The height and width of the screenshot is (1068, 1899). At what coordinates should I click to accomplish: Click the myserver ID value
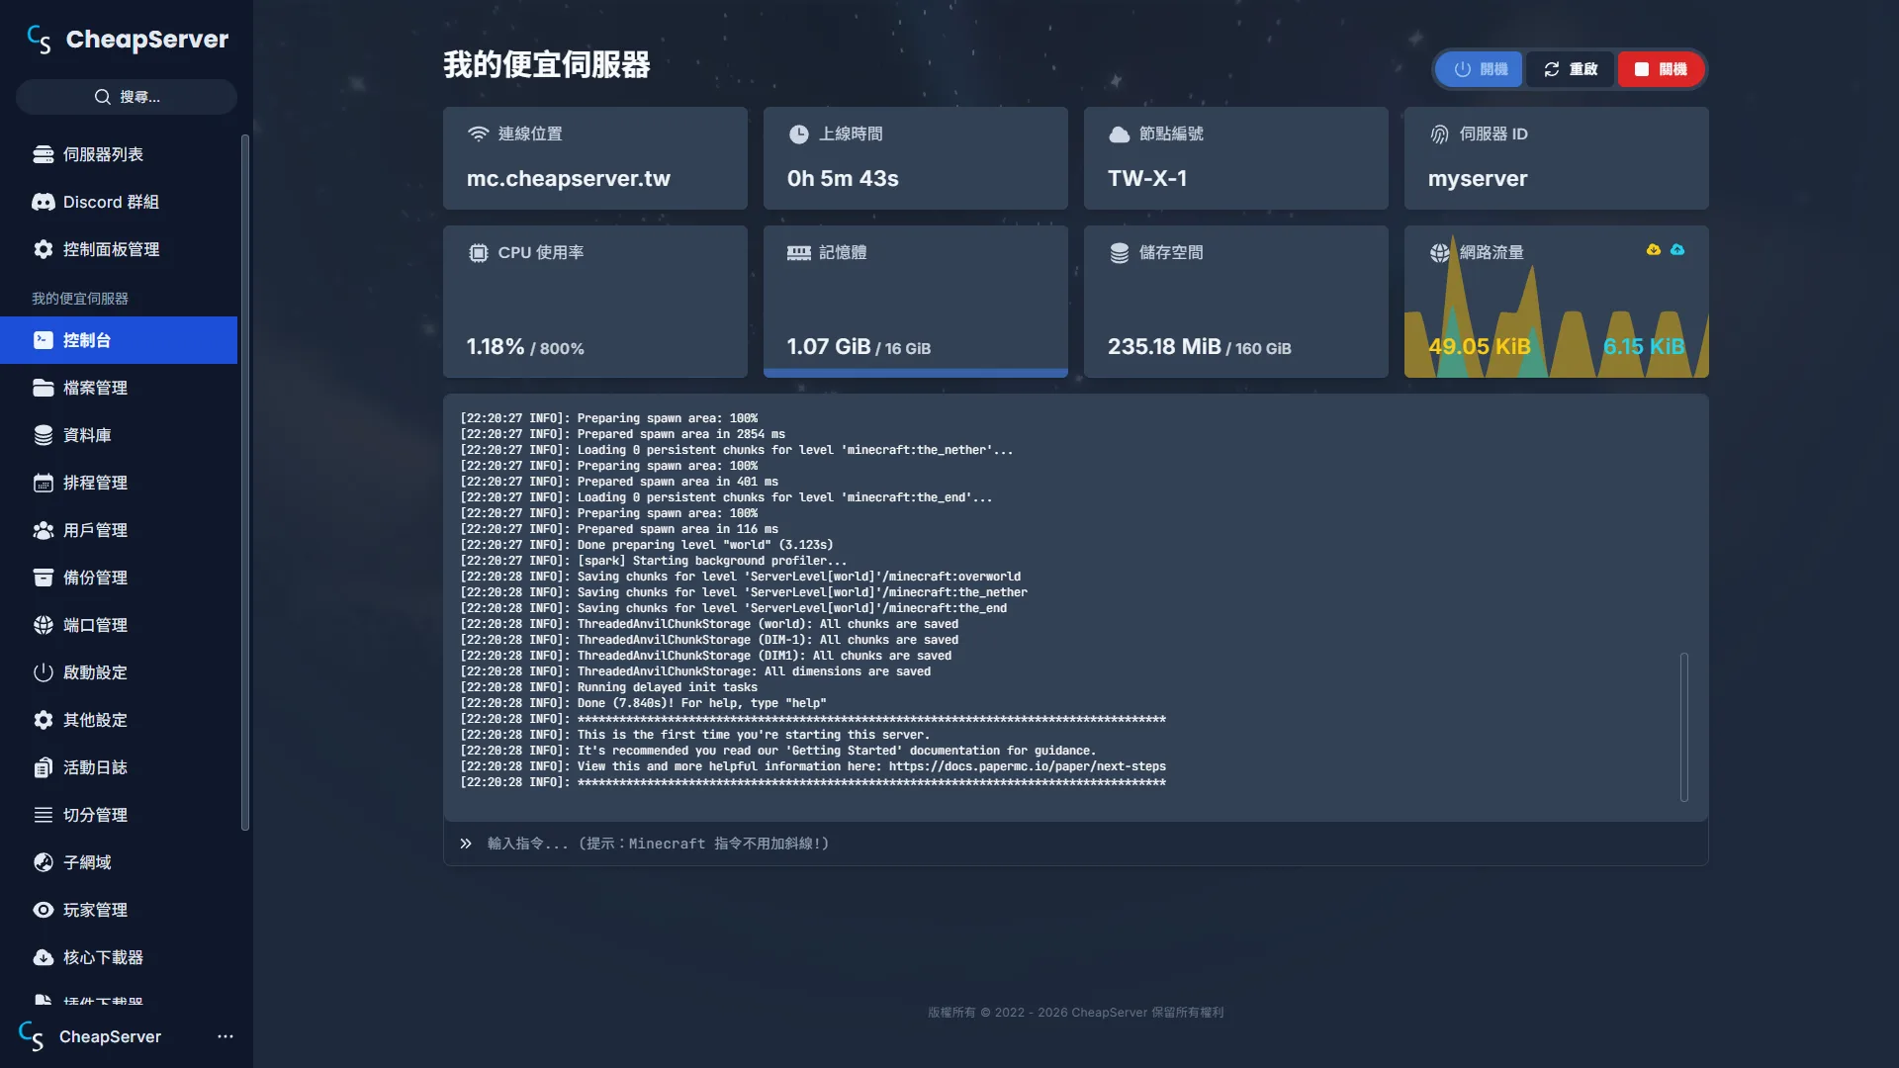(x=1478, y=179)
